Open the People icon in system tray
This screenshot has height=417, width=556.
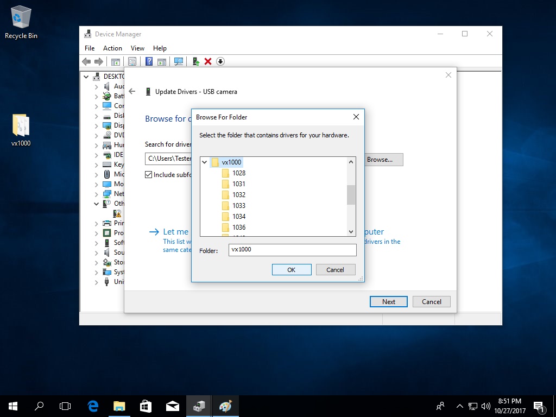(440, 406)
